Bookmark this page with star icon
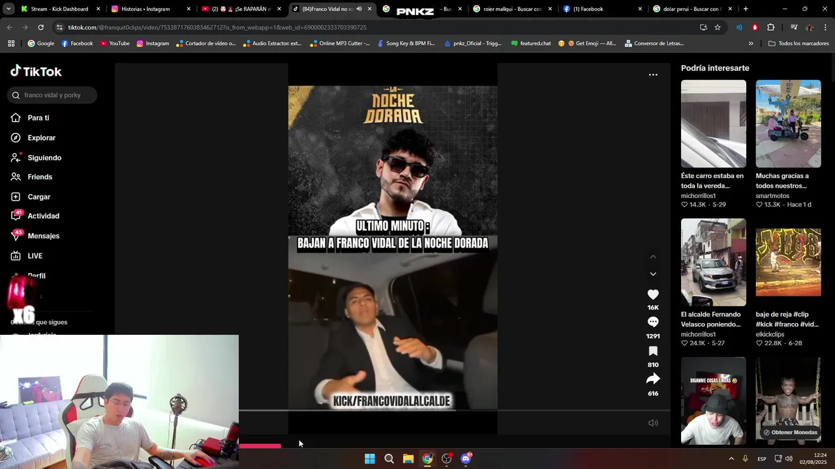 point(718,27)
